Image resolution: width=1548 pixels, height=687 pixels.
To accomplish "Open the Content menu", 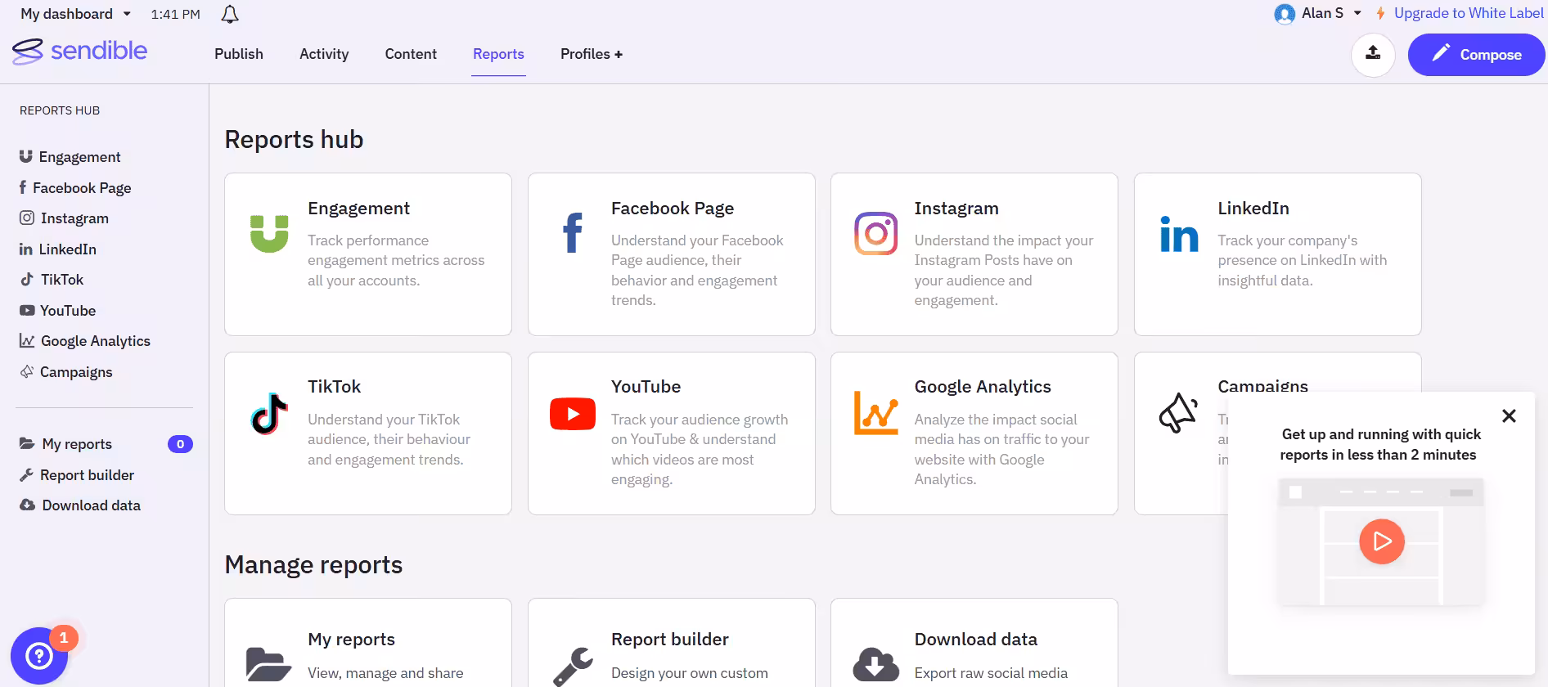I will 411,54.
